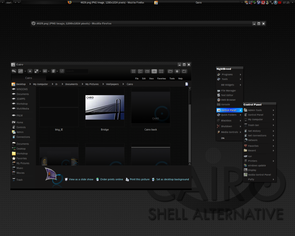This screenshot has height=236, width=295.
Task: Click the network disconnected tray icon
Action: pos(251,2)
